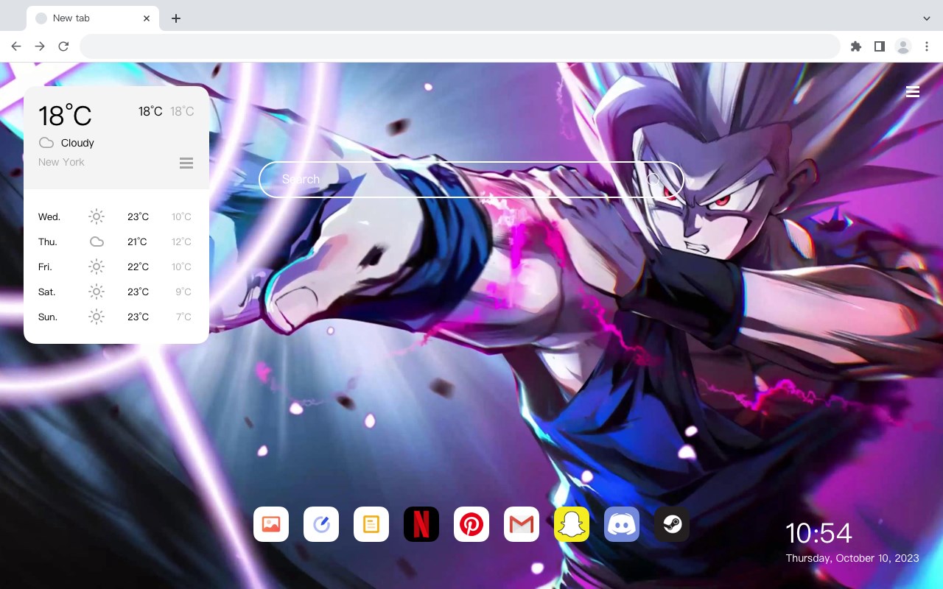This screenshot has height=589, width=943.
Task: Open a new browser tab
Action: click(x=175, y=18)
